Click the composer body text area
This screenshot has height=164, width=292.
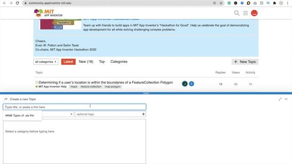pyautogui.click(x=74, y=142)
